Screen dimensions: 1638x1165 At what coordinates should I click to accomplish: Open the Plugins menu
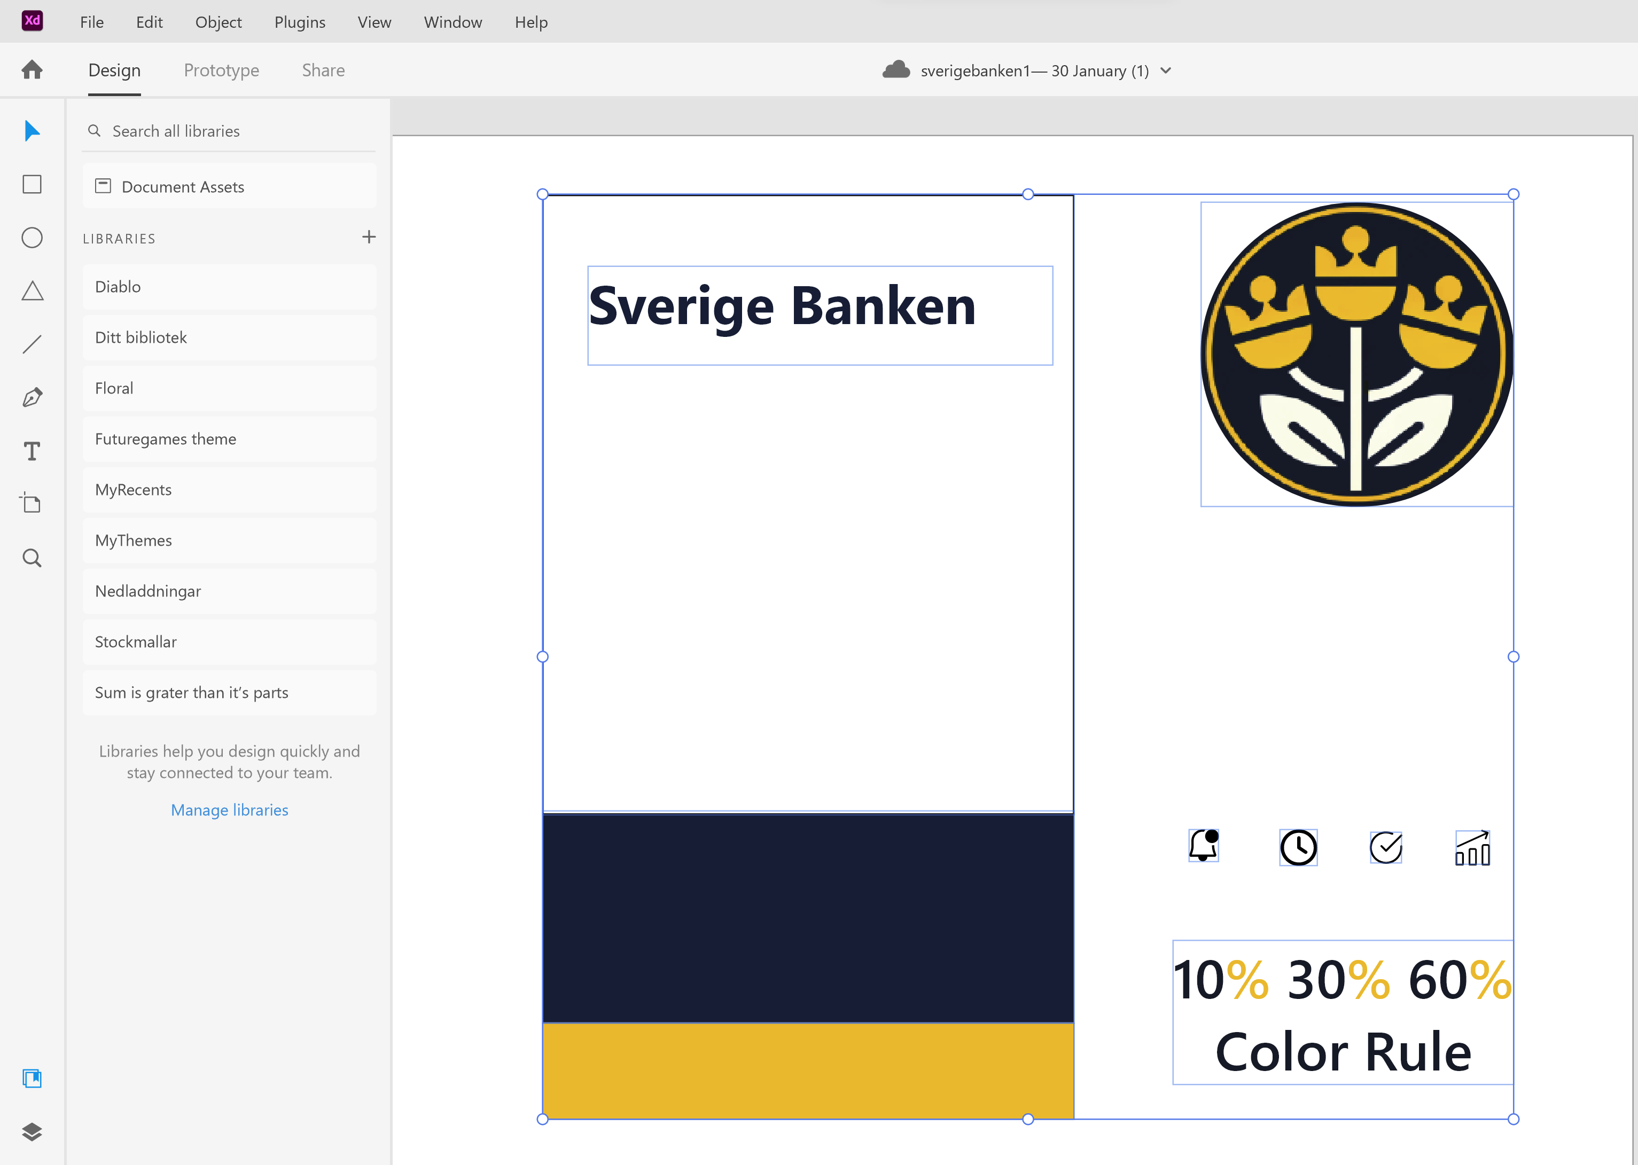[x=300, y=22]
